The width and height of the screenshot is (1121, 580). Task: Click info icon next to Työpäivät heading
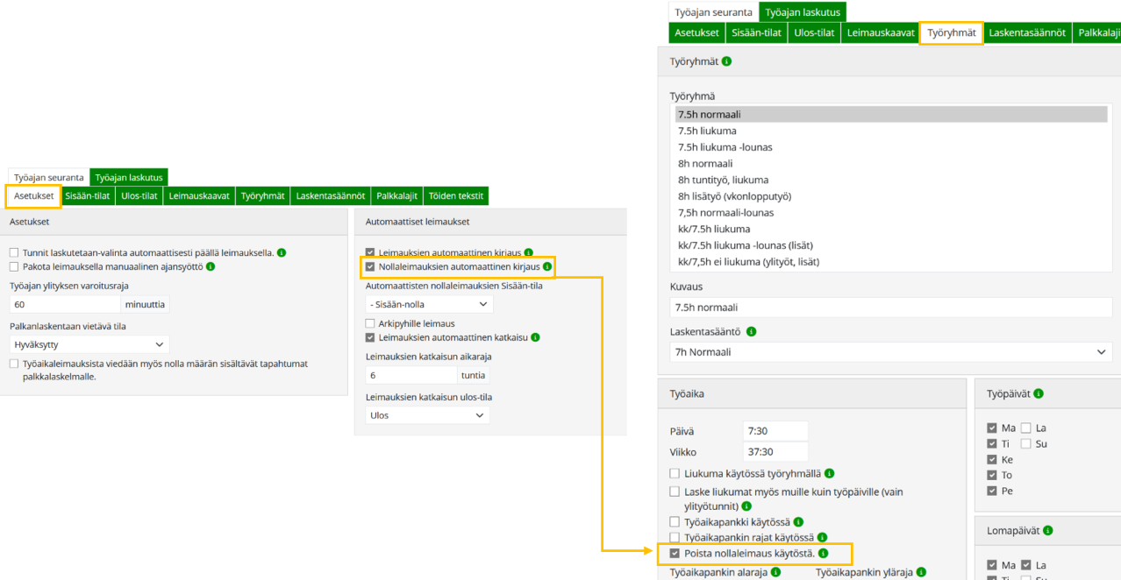(x=1039, y=394)
